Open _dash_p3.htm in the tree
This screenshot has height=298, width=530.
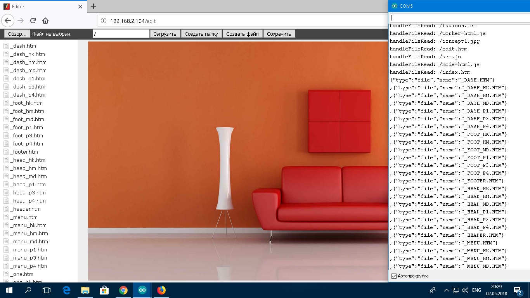(x=28, y=87)
